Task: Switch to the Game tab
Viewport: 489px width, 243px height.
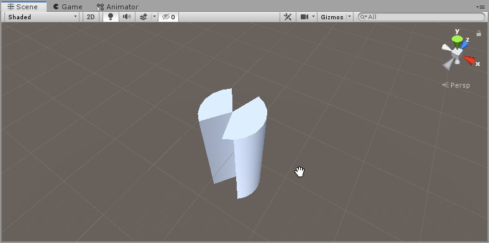Action: point(68,7)
